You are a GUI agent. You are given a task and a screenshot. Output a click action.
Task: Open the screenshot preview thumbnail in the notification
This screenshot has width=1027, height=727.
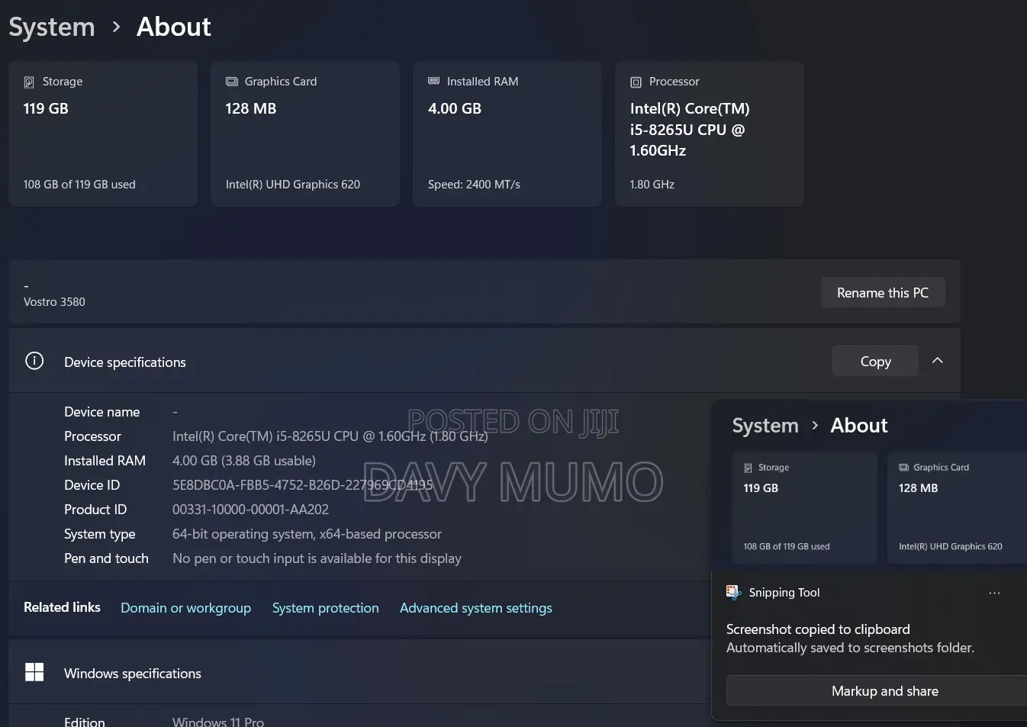(869, 484)
